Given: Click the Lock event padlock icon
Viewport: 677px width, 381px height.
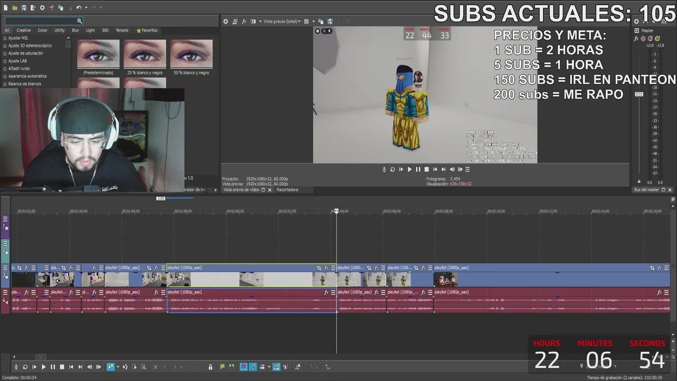Looking at the screenshot, I should pyautogui.click(x=211, y=367).
